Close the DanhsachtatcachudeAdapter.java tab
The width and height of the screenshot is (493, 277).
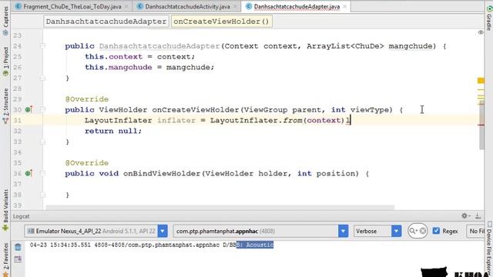(x=344, y=6)
